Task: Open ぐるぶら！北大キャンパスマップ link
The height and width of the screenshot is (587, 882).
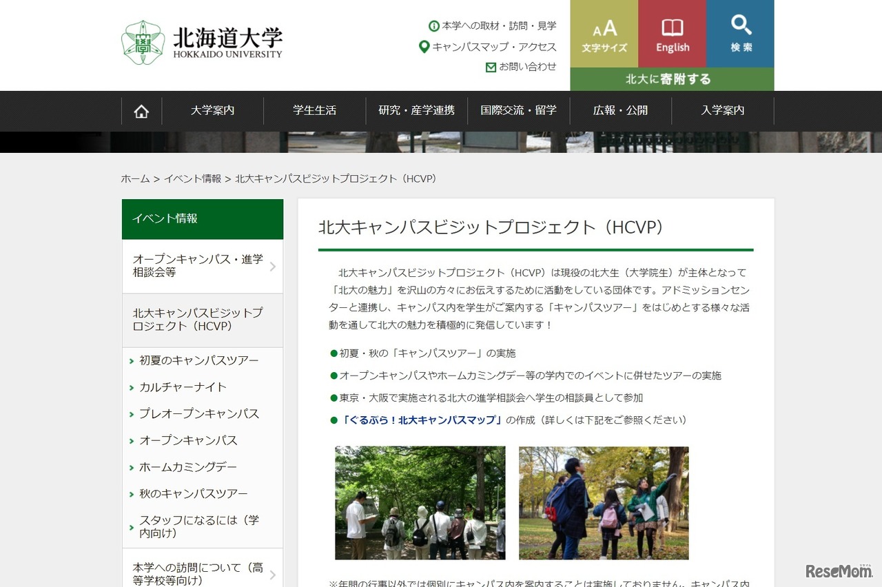Action: pyautogui.click(x=422, y=420)
